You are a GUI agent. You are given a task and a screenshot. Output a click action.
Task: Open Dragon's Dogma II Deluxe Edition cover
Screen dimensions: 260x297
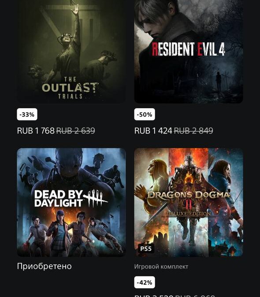click(x=189, y=202)
